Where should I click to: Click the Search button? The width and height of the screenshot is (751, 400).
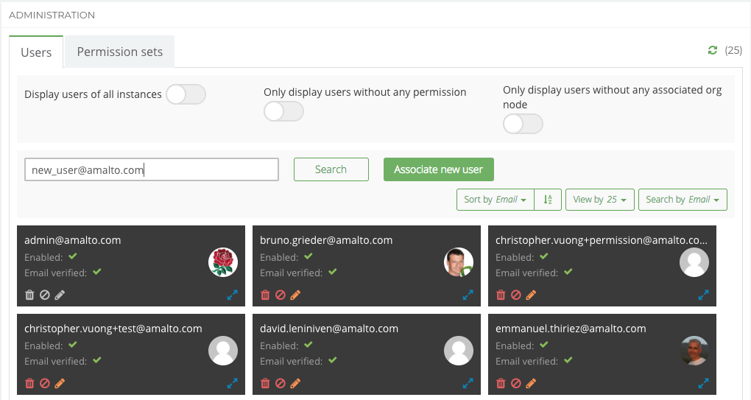pyautogui.click(x=331, y=169)
